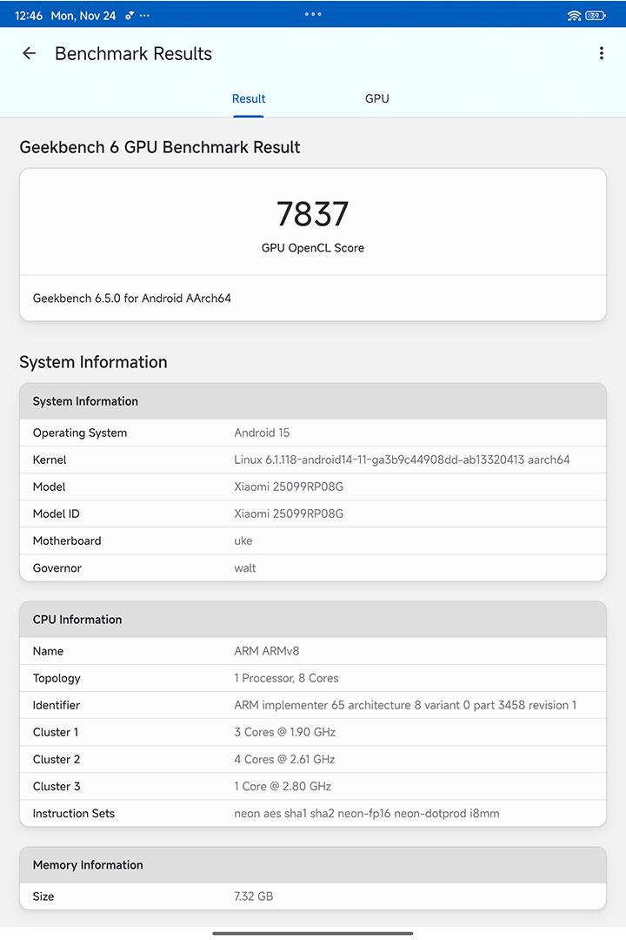Select the Result tab
626x940 pixels.
pos(249,98)
